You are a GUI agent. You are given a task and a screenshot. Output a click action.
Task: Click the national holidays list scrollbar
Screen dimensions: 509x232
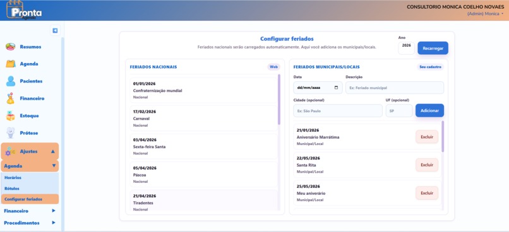pyautogui.click(x=279, y=100)
